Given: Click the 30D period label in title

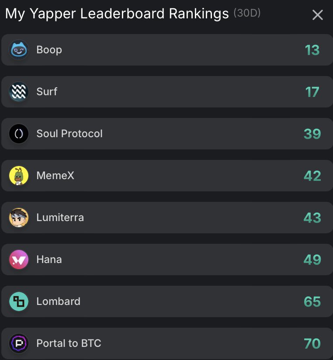Looking at the screenshot, I should pyautogui.click(x=247, y=13).
